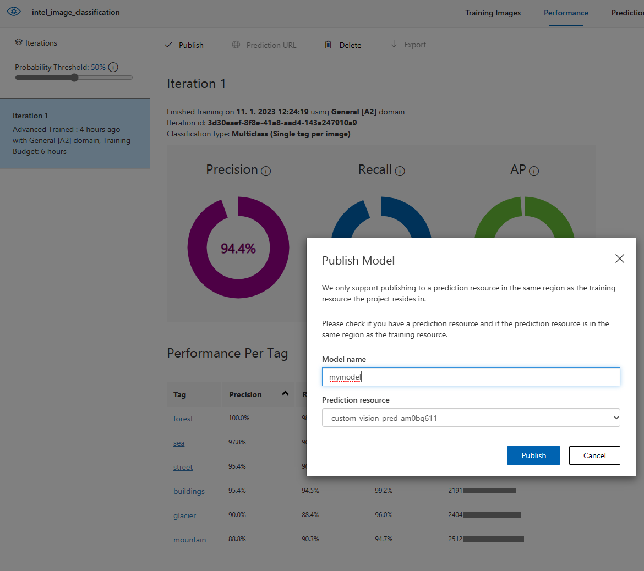Viewport: 644px width, 571px height.
Task: Sort table by Precision column arrow
Action: [285, 393]
